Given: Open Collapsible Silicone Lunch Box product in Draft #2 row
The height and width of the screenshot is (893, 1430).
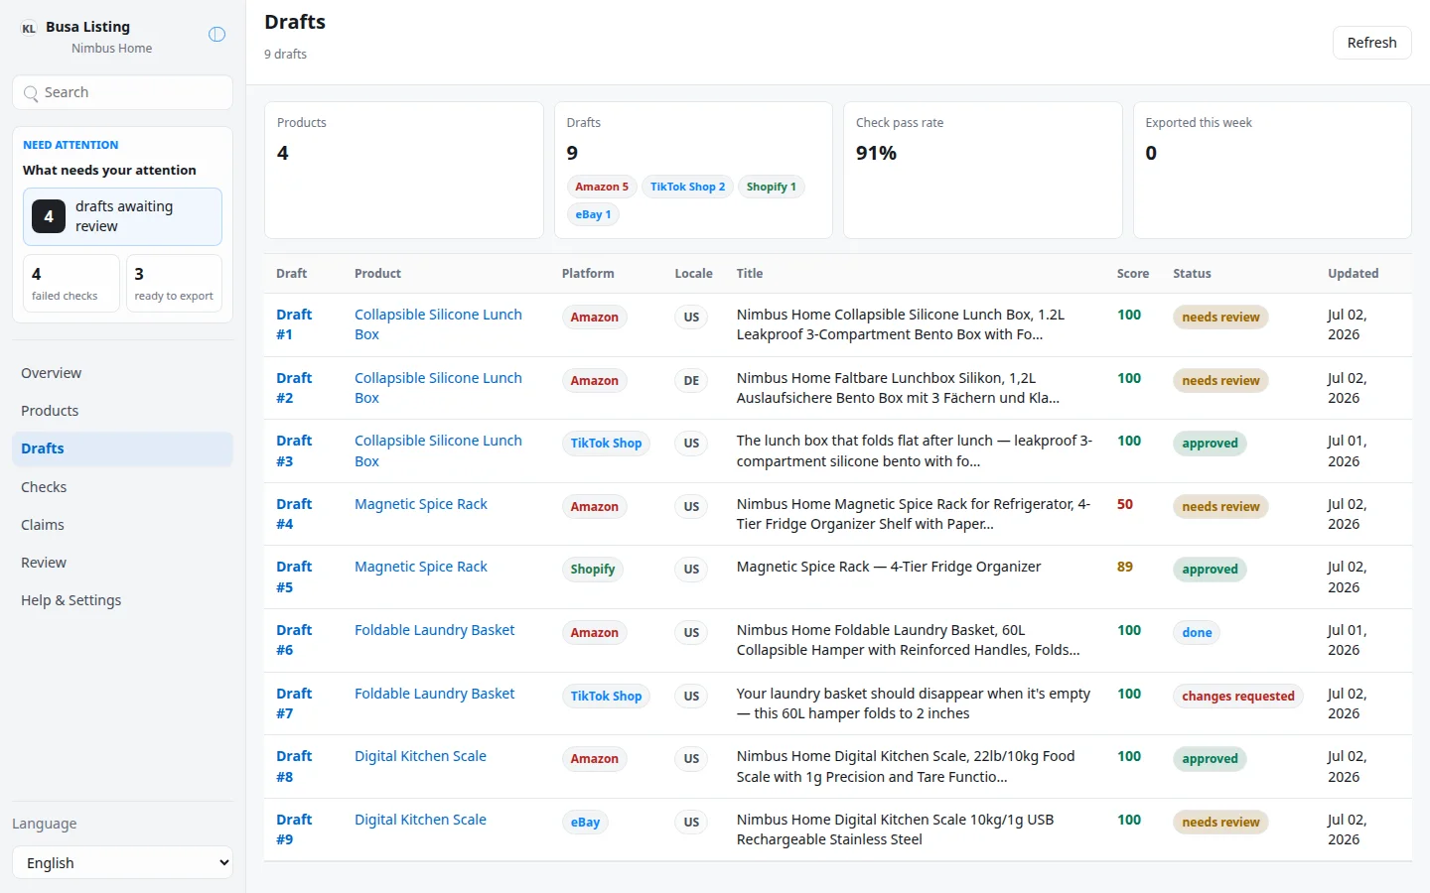Looking at the screenshot, I should 438,388.
